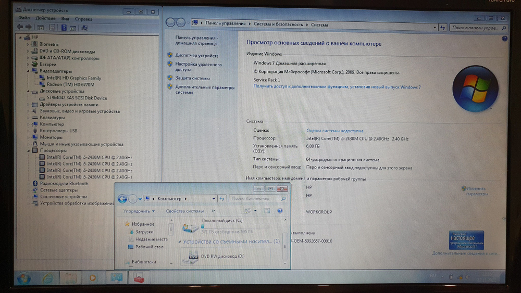Expand the Радиомодули Bluetooth category

click(x=29, y=184)
